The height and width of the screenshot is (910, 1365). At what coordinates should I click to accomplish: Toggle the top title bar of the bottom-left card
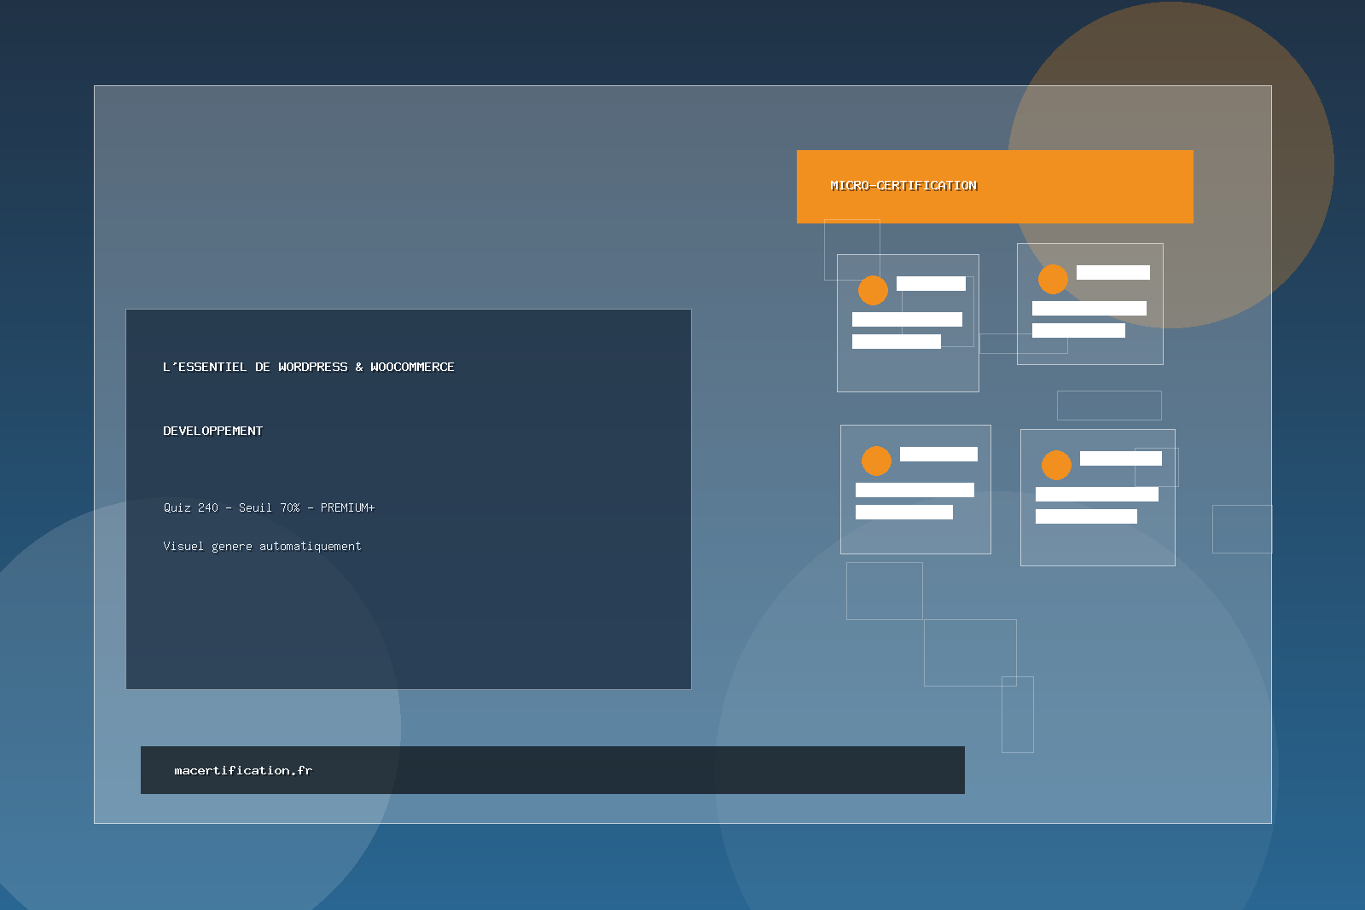(938, 454)
